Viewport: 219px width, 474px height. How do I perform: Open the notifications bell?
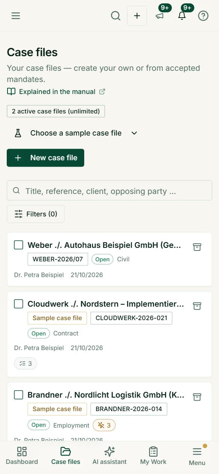(x=182, y=16)
